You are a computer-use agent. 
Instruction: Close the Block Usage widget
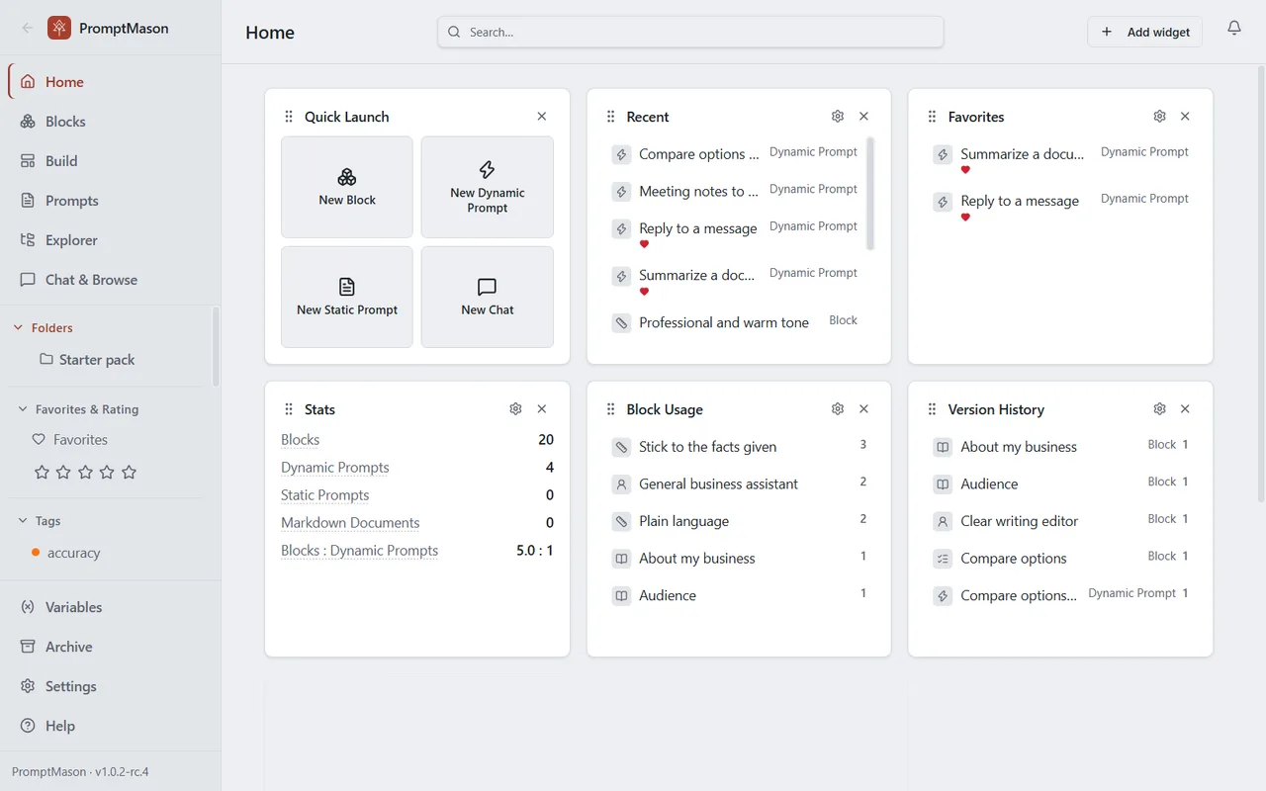coord(864,409)
